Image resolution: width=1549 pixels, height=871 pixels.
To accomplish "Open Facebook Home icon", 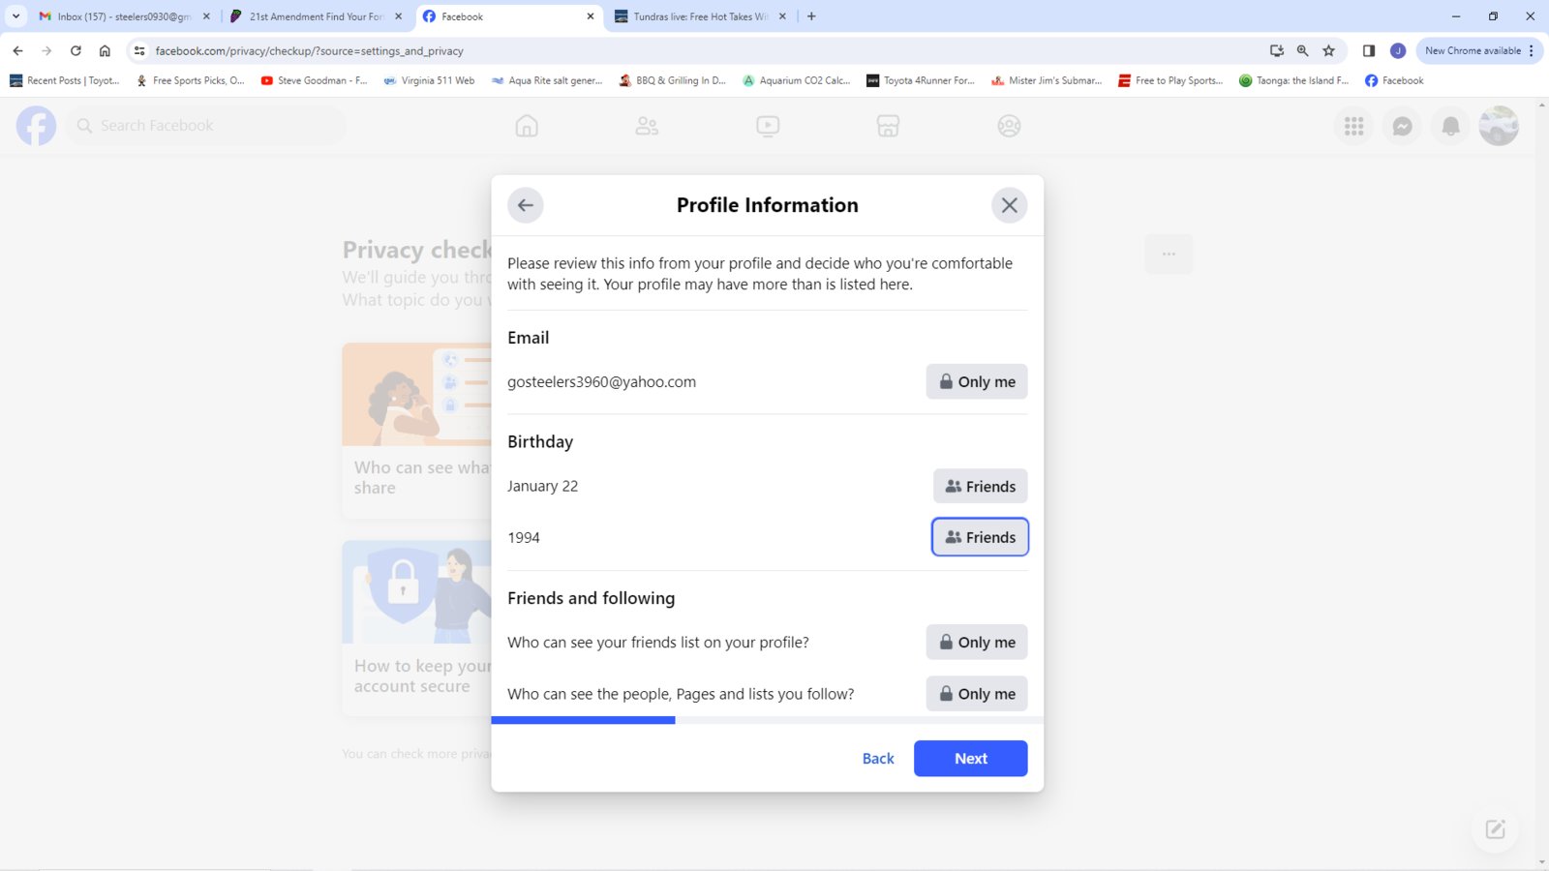I will point(527,126).
